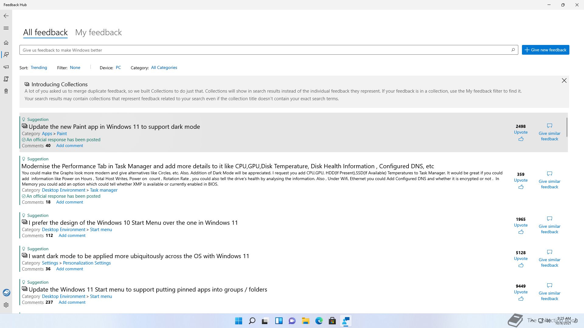Open the Filter dropdown showing None
Viewport: 584px width, 328px height.
75,67
